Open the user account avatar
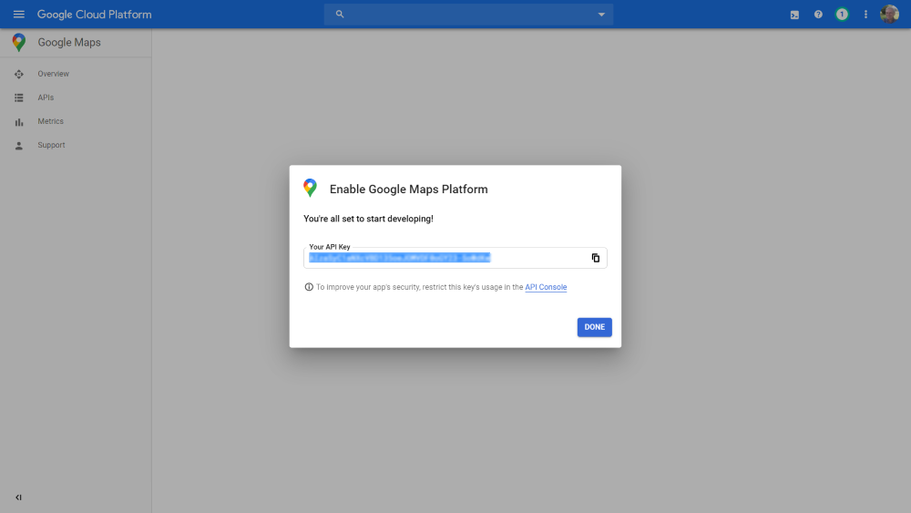This screenshot has height=513, width=911. 889,14
